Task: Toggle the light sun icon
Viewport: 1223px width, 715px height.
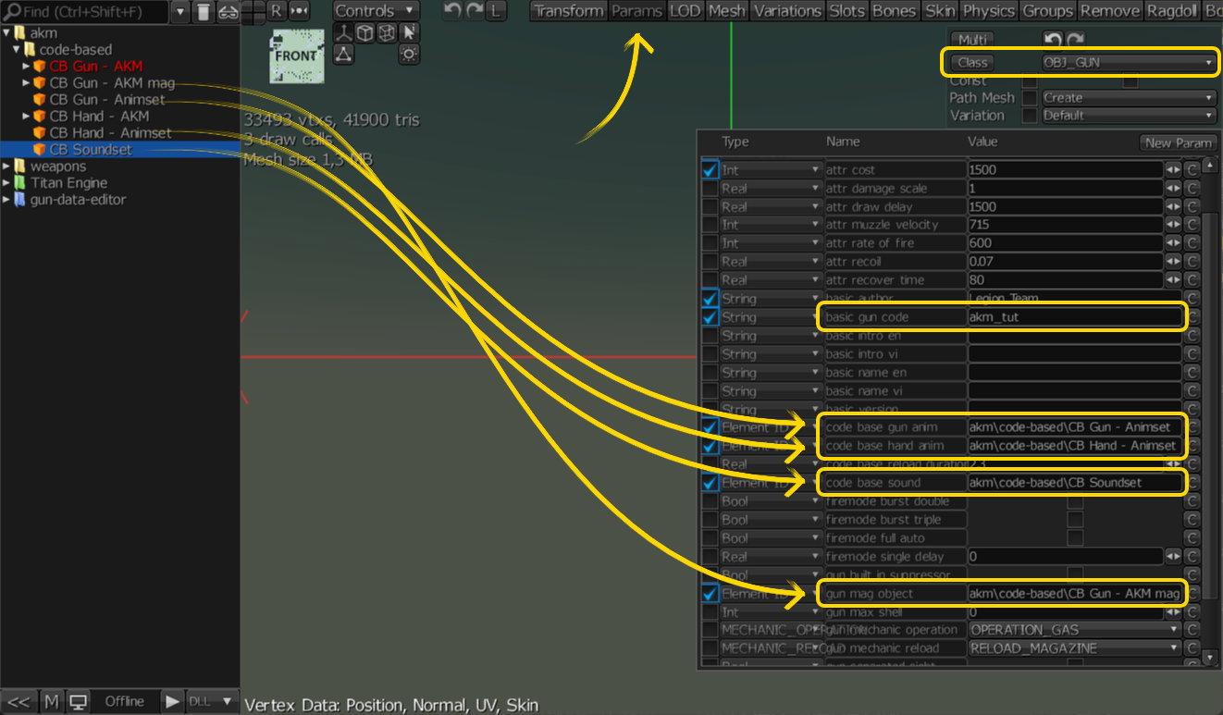Action: tap(409, 55)
